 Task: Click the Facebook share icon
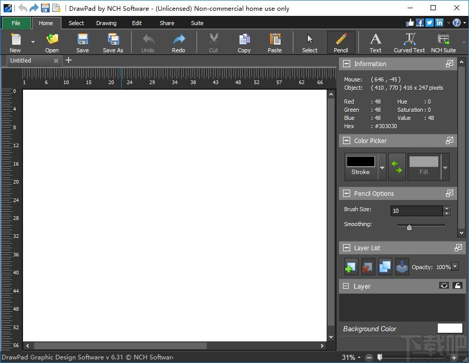point(420,23)
